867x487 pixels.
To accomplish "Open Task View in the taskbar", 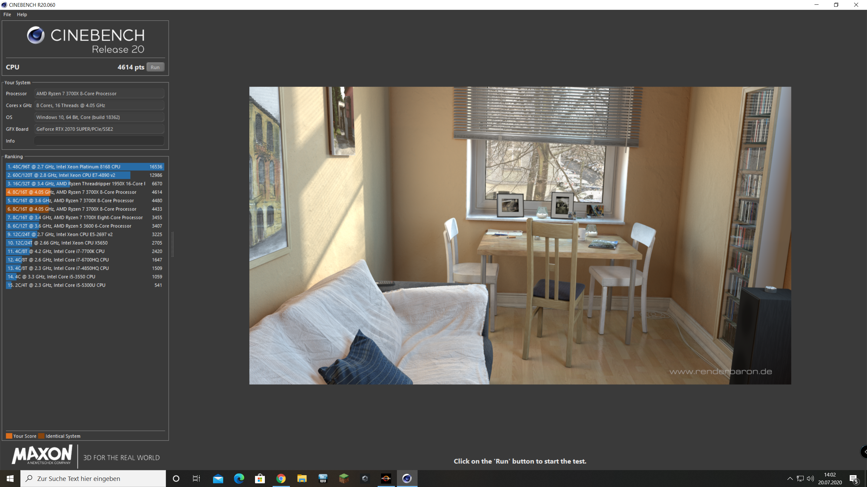I will (x=196, y=479).
